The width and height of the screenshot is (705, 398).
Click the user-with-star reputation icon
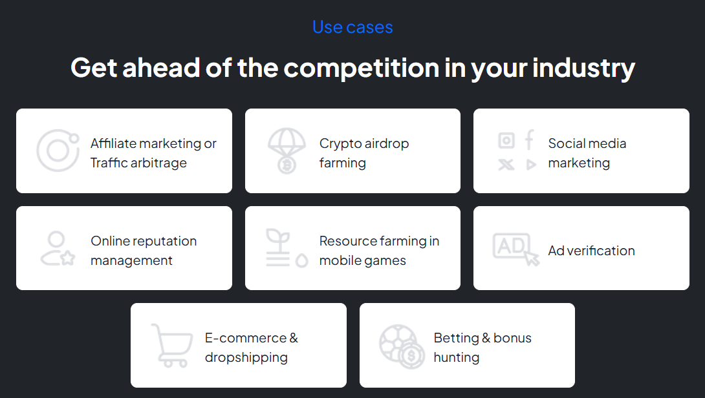[x=58, y=248]
